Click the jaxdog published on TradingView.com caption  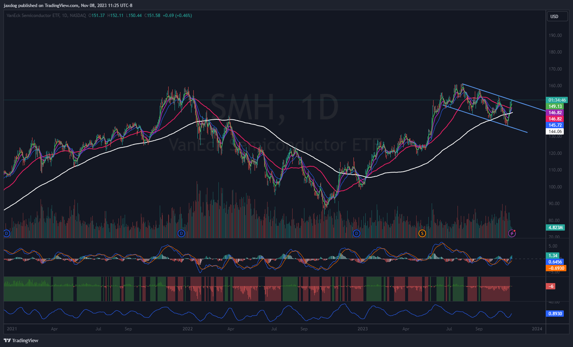click(68, 6)
